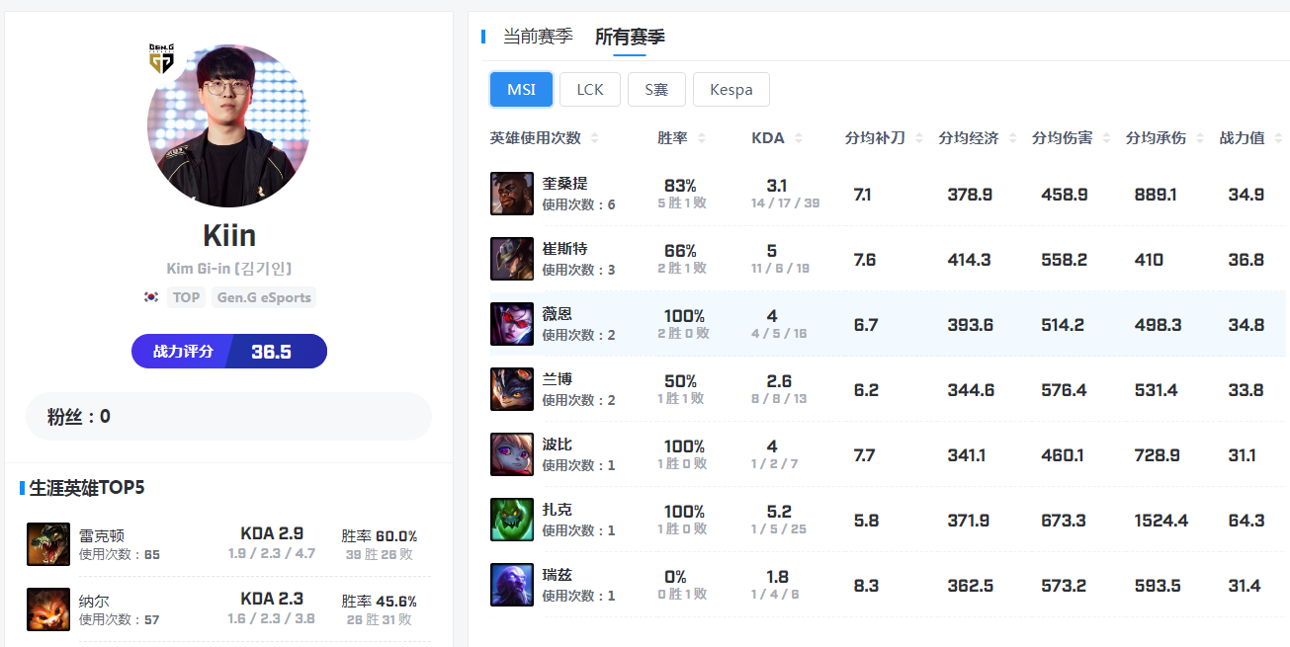1290x647 pixels.
Task: Sort by 胜率 column arrows
Action: click(702, 138)
